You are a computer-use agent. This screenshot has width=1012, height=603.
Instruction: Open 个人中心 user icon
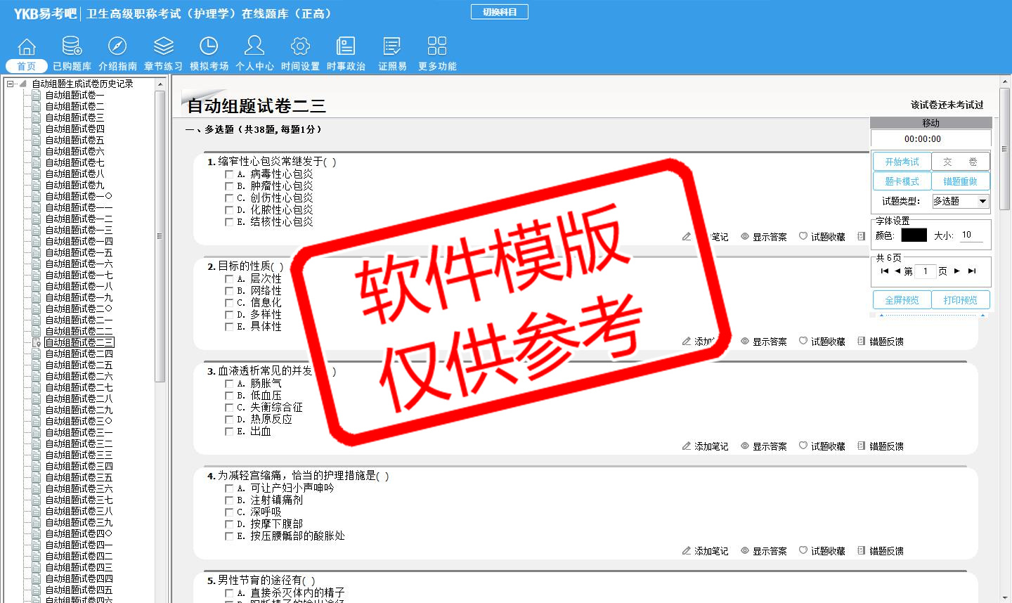pyautogui.click(x=254, y=46)
